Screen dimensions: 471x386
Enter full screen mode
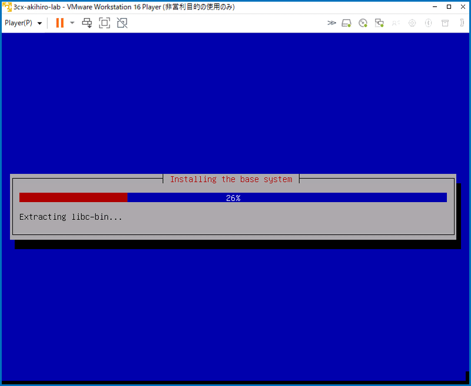pos(105,23)
